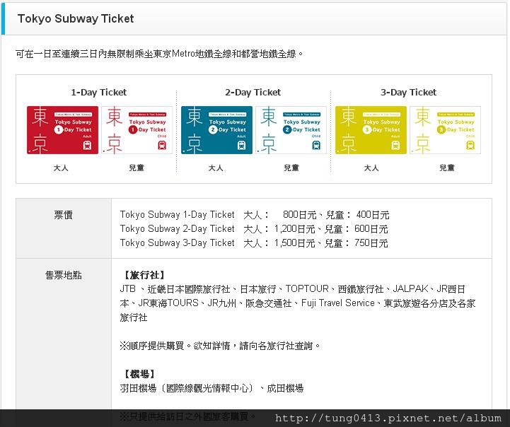Click the train icon on red adult ticket
510x427 pixels.
[87, 145]
